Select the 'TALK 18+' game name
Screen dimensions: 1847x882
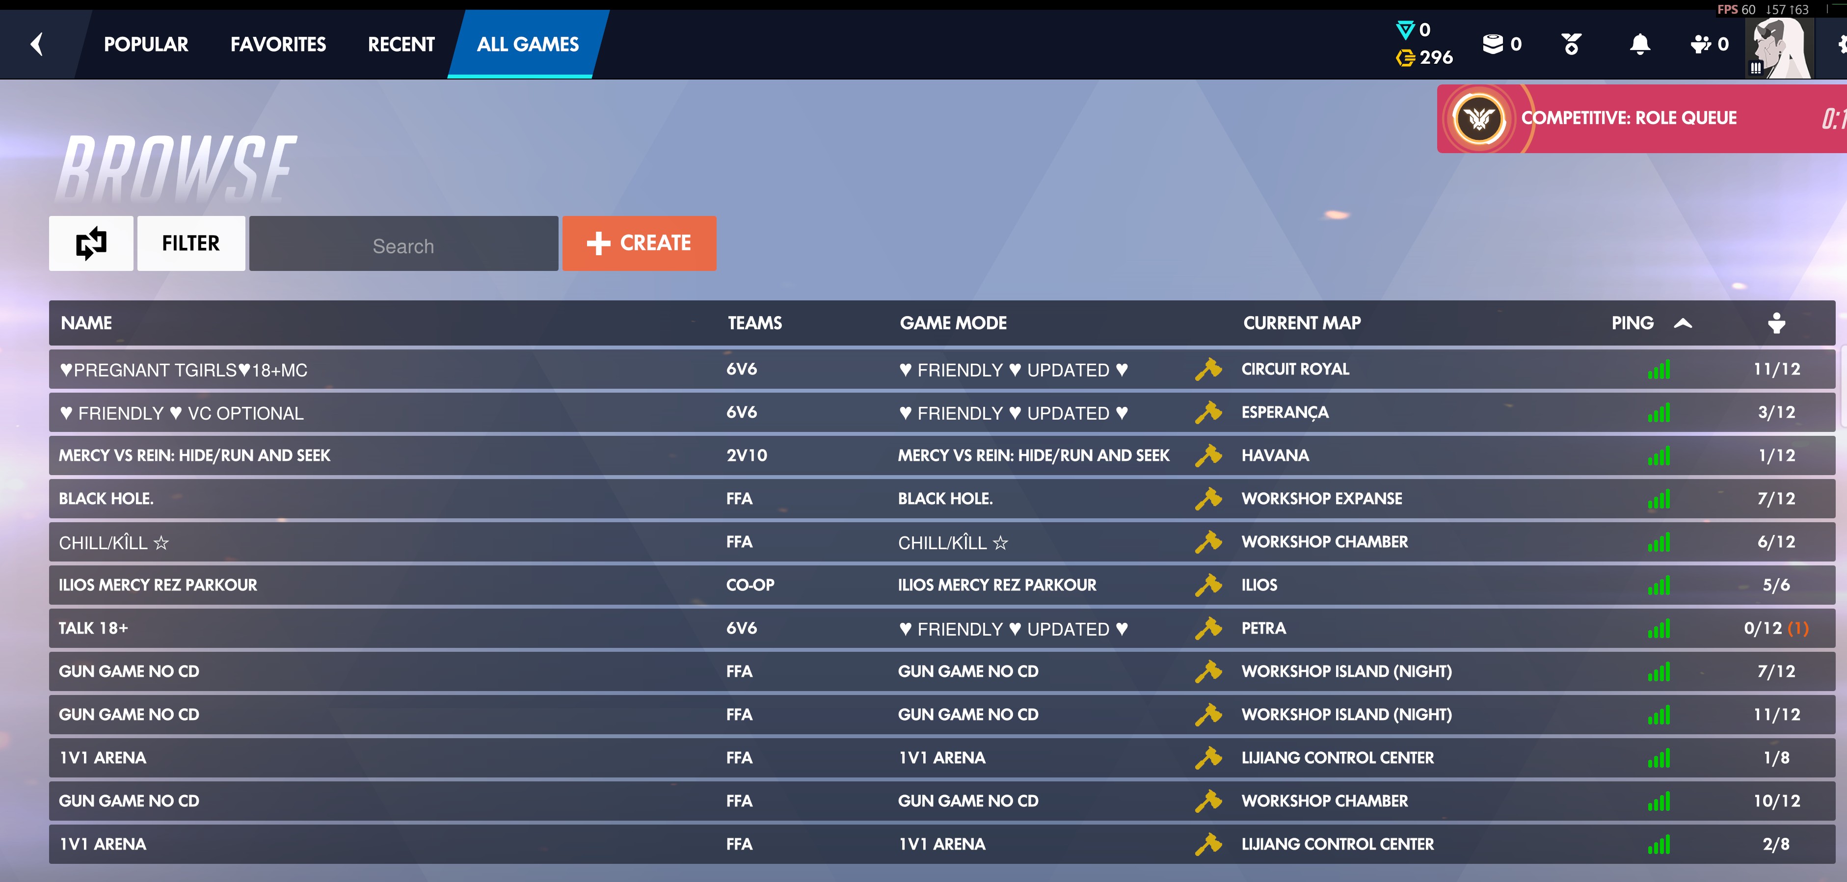point(93,628)
